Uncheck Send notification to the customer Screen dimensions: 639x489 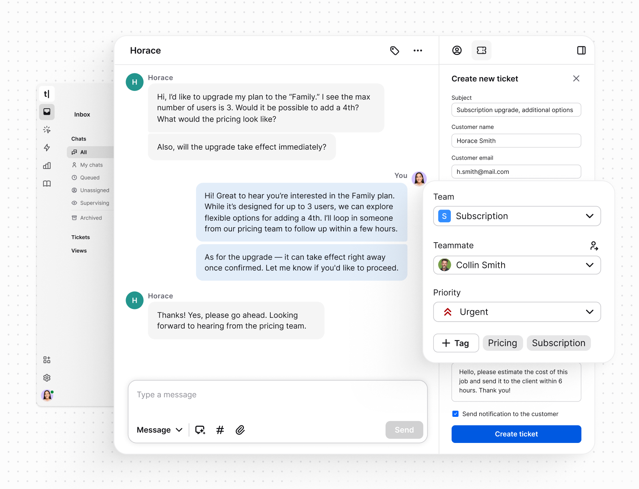(x=455, y=414)
